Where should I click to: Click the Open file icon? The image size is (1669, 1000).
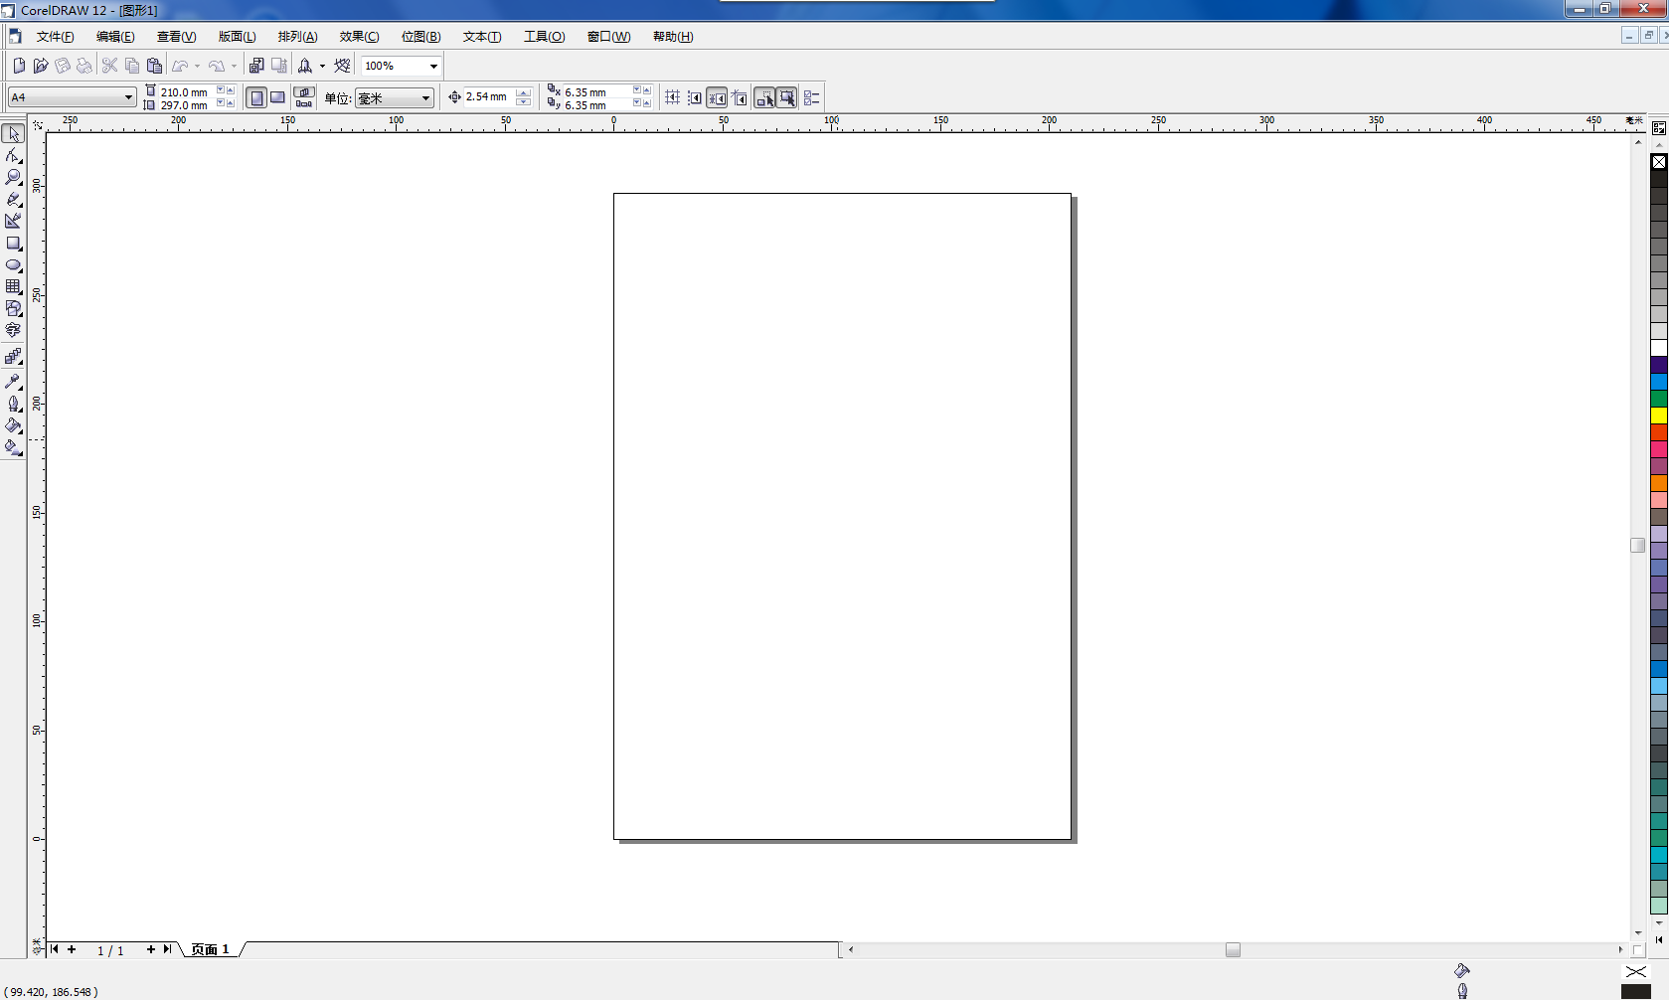pyautogui.click(x=41, y=66)
